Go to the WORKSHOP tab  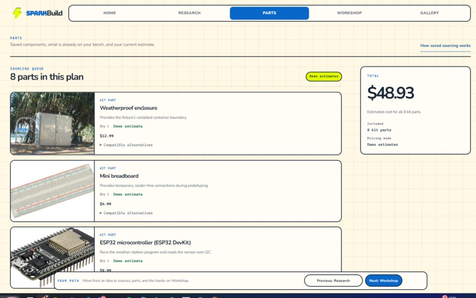point(350,13)
